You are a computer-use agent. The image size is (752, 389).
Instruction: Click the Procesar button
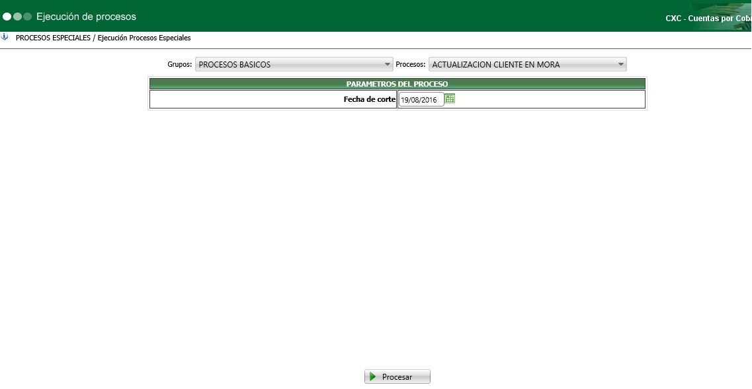click(x=397, y=376)
